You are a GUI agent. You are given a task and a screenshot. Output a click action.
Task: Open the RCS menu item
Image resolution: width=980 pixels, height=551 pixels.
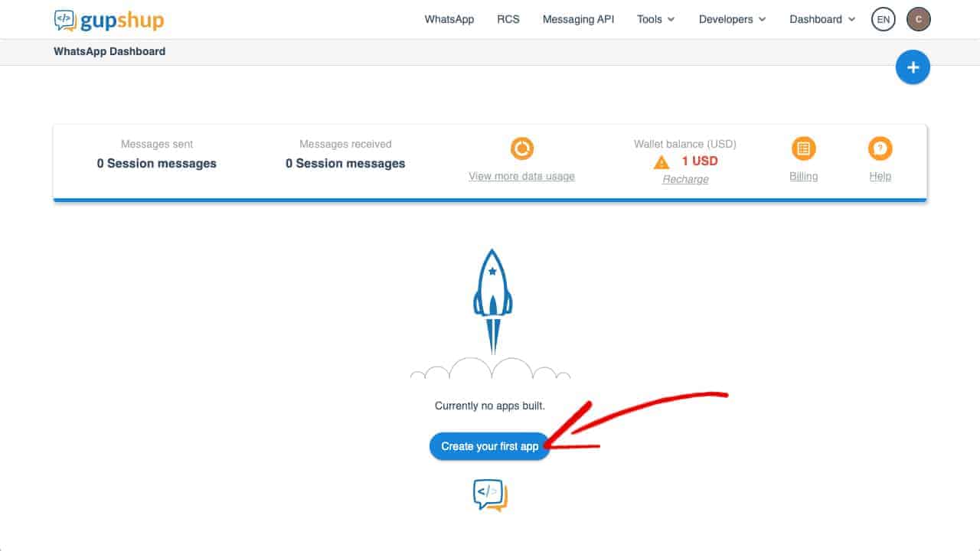point(508,20)
